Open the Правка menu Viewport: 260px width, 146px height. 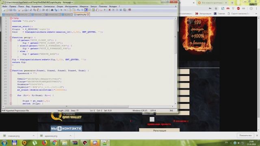pyautogui.click(x=13, y=6)
